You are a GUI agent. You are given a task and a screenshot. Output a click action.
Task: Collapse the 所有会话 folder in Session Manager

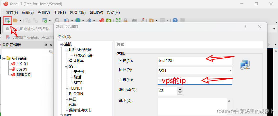click(4, 58)
